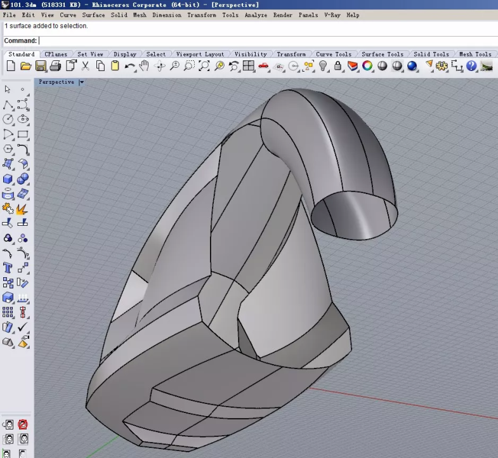498x458 pixels.
Task: Choose the Circle drawing tool
Action: coord(8,119)
